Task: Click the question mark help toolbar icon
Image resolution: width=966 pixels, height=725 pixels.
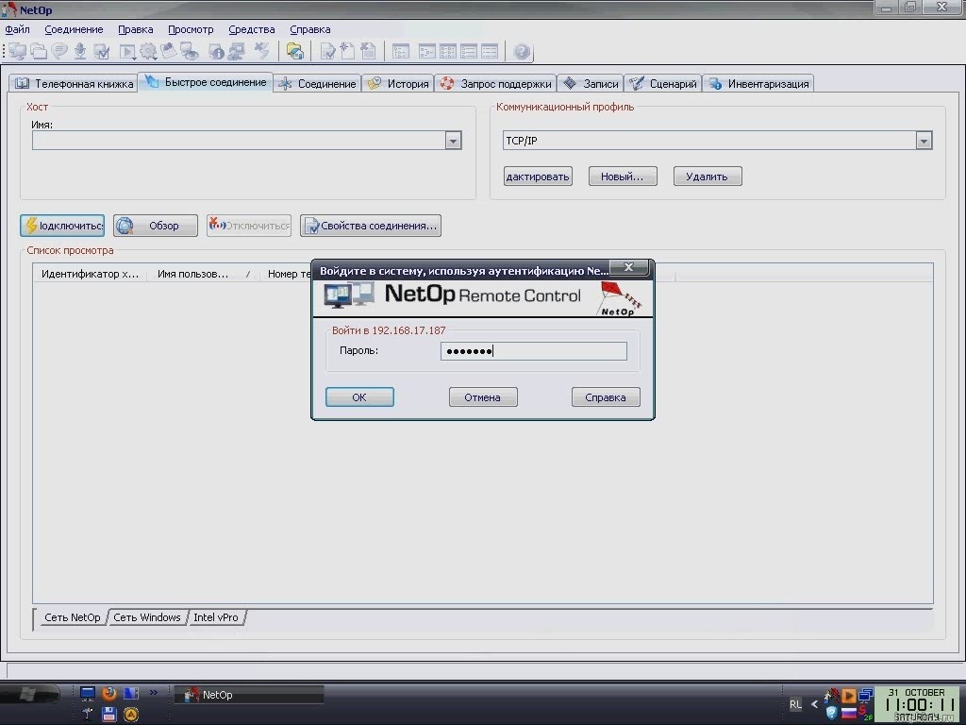Action: coord(522,52)
